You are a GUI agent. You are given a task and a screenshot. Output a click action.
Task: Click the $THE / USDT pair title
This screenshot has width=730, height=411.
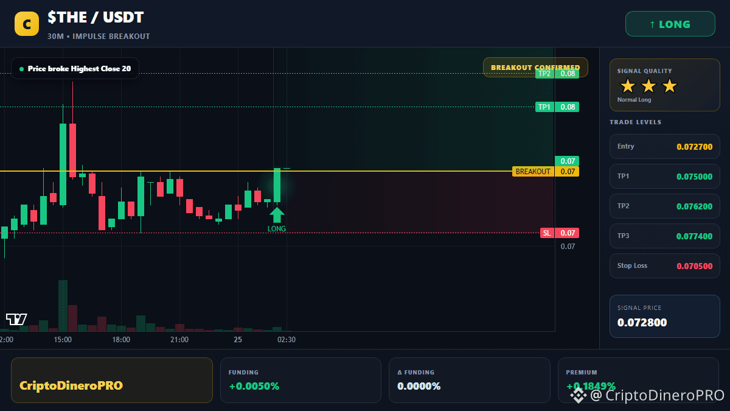point(96,18)
